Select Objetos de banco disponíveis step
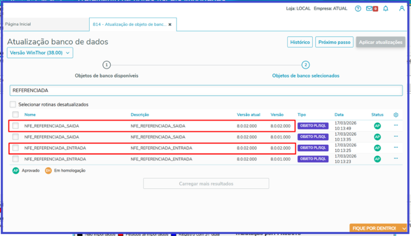 tap(107, 76)
